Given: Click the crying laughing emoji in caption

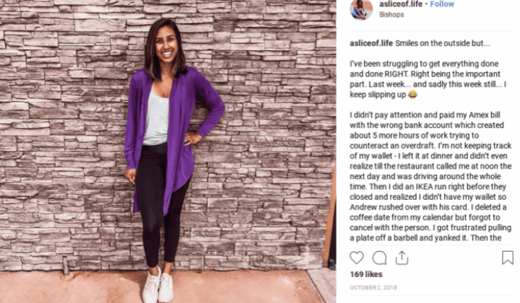Looking at the screenshot, I should tap(412, 95).
